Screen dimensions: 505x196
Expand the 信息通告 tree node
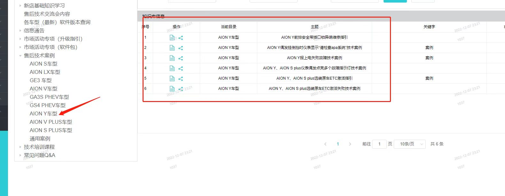click(20, 31)
